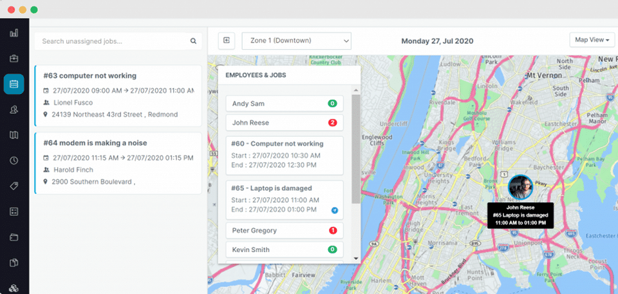Open the price tag icon in sidebar
This screenshot has height=294, width=618.
point(14,186)
